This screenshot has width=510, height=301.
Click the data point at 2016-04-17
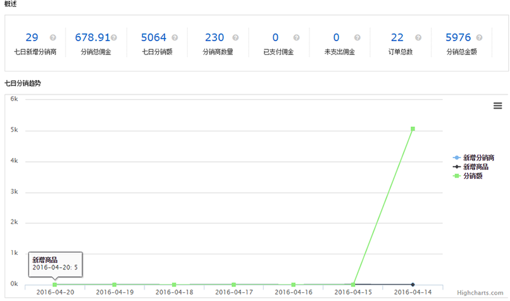[x=233, y=285]
